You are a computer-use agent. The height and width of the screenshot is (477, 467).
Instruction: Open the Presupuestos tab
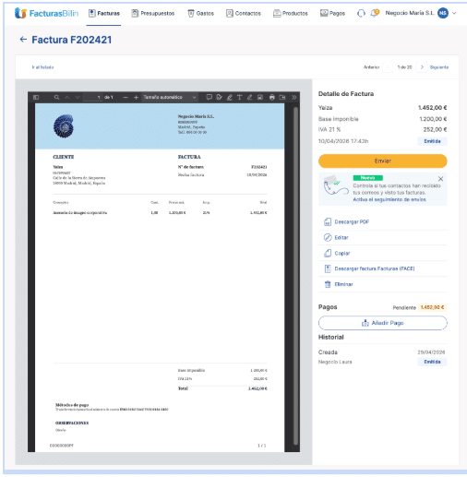coord(153,13)
